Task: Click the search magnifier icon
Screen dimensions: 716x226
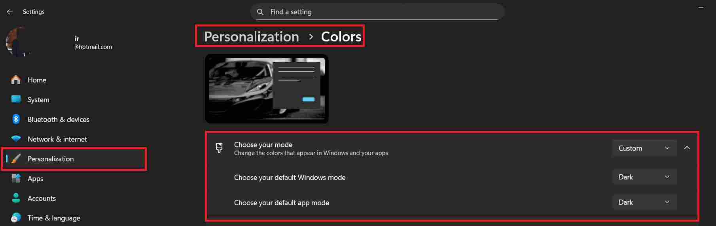Action: coord(260,12)
